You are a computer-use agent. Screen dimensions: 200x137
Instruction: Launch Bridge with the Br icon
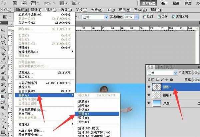pyautogui.click(x=15, y=3)
